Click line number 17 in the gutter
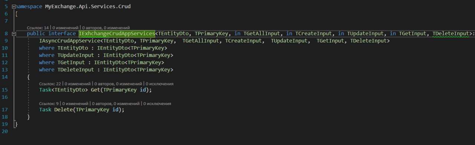475x145 pixels. tap(5, 110)
